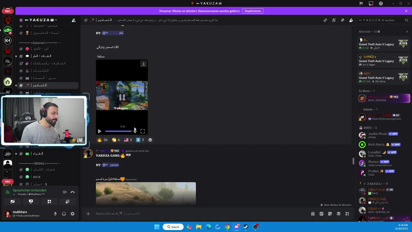Collapse the General category header
Screen dimensions: 412x232
[40, 43]
